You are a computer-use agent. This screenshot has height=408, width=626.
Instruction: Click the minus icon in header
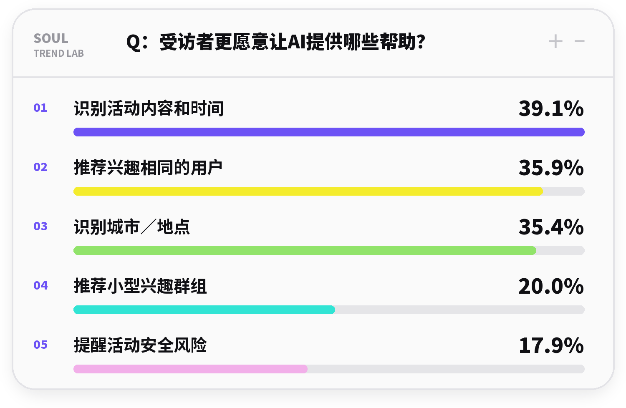(579, 41)
